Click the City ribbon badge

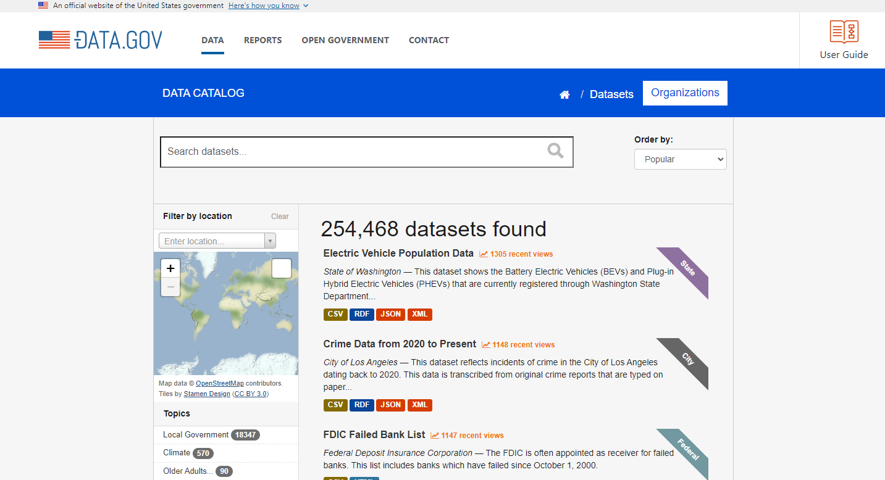pos(686,361)
